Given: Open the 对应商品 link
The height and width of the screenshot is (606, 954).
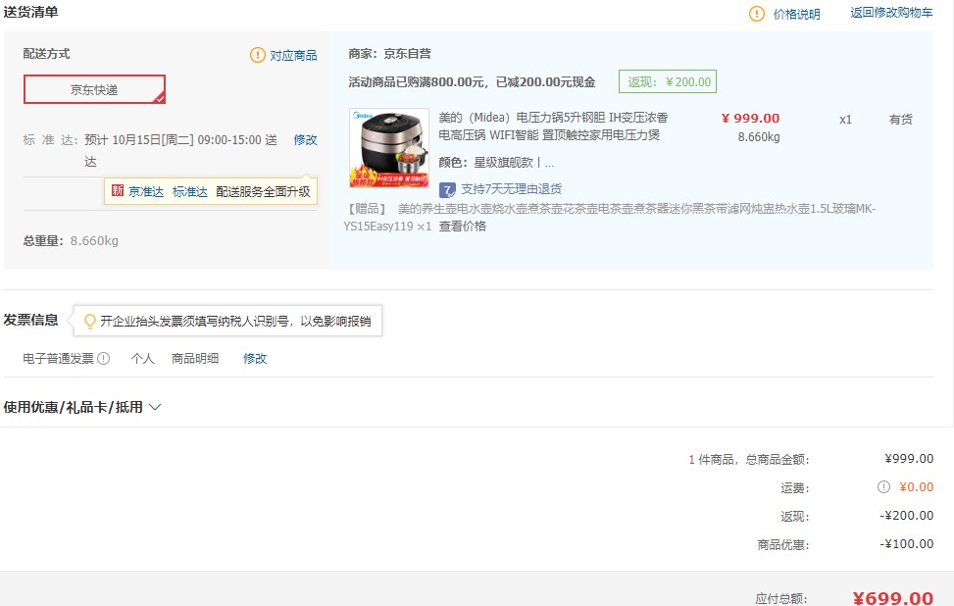Looking at the screenshot, I should click(x=293, y=55).
